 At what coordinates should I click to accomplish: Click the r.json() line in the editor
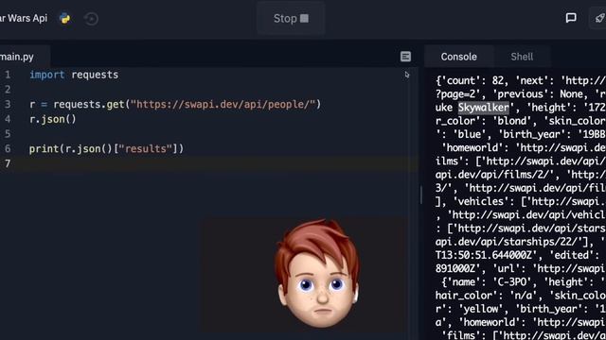(x=53, y=119)
